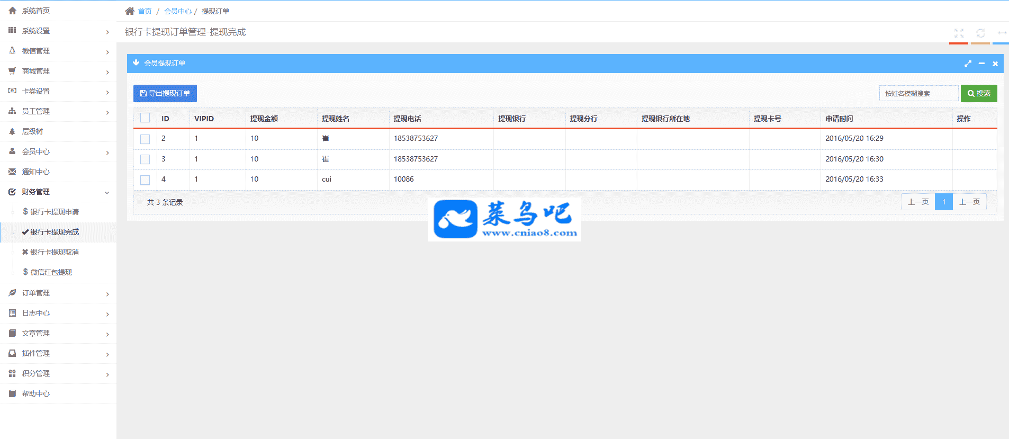Click the name search input field
The width and height of the screenshot is (1009, 439).
coord(918,93)
